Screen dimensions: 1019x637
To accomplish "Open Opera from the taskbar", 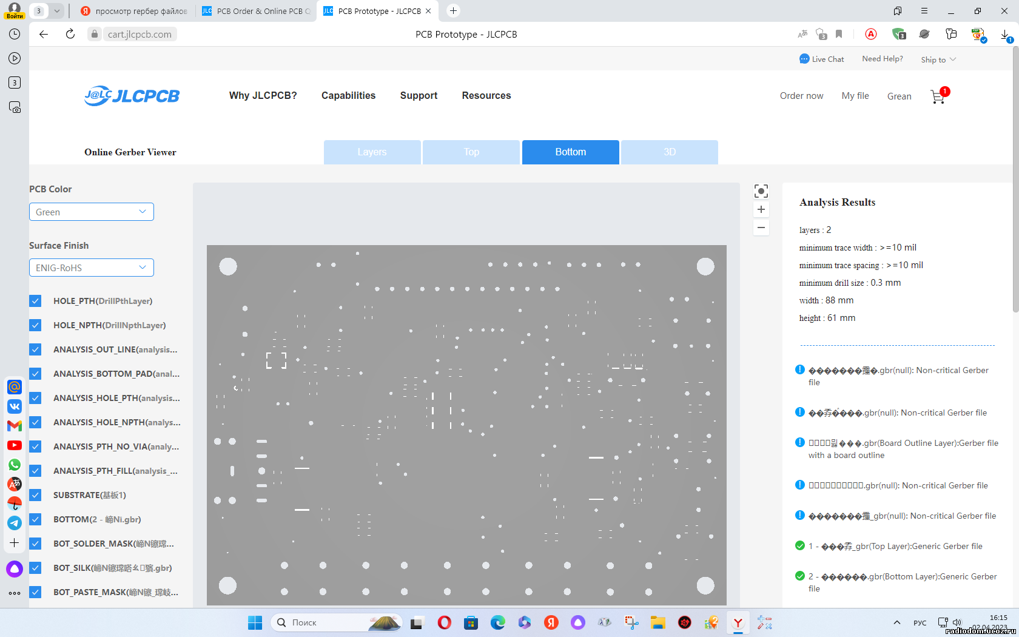I will point(445,622).
